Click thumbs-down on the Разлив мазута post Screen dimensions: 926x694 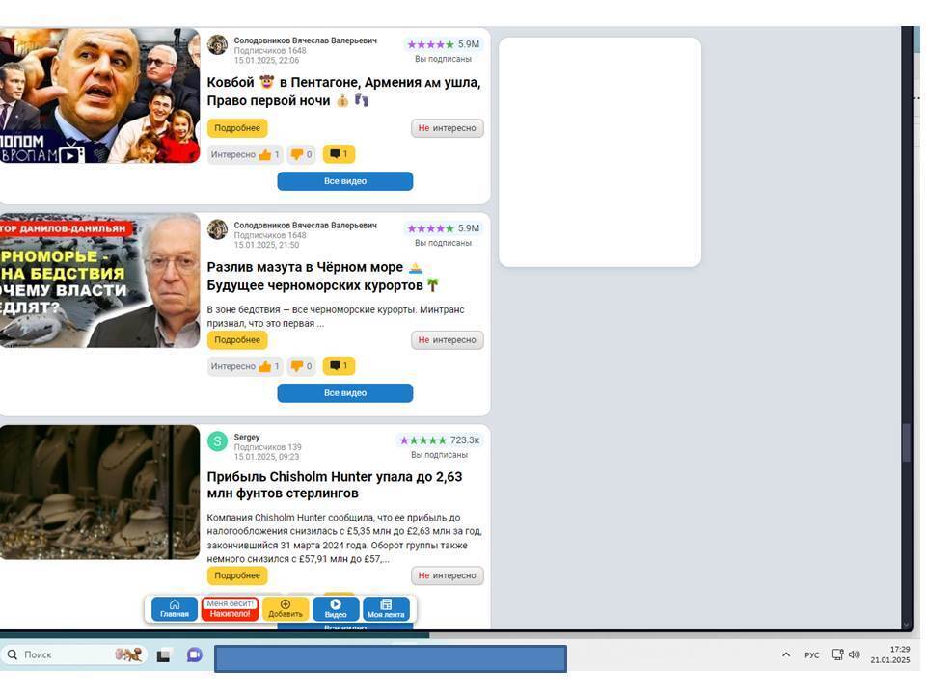click(301, 366)
